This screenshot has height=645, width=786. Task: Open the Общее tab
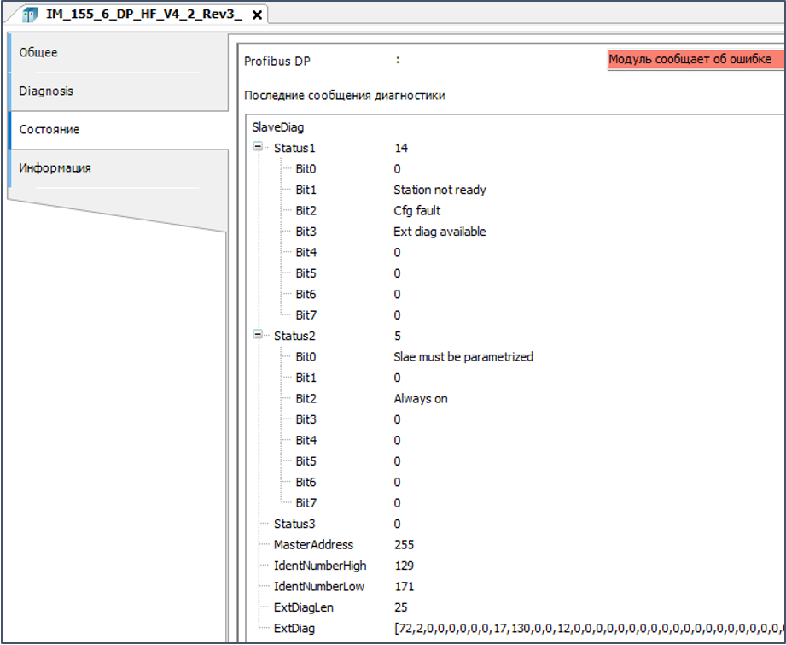click(x=38, y=53)
